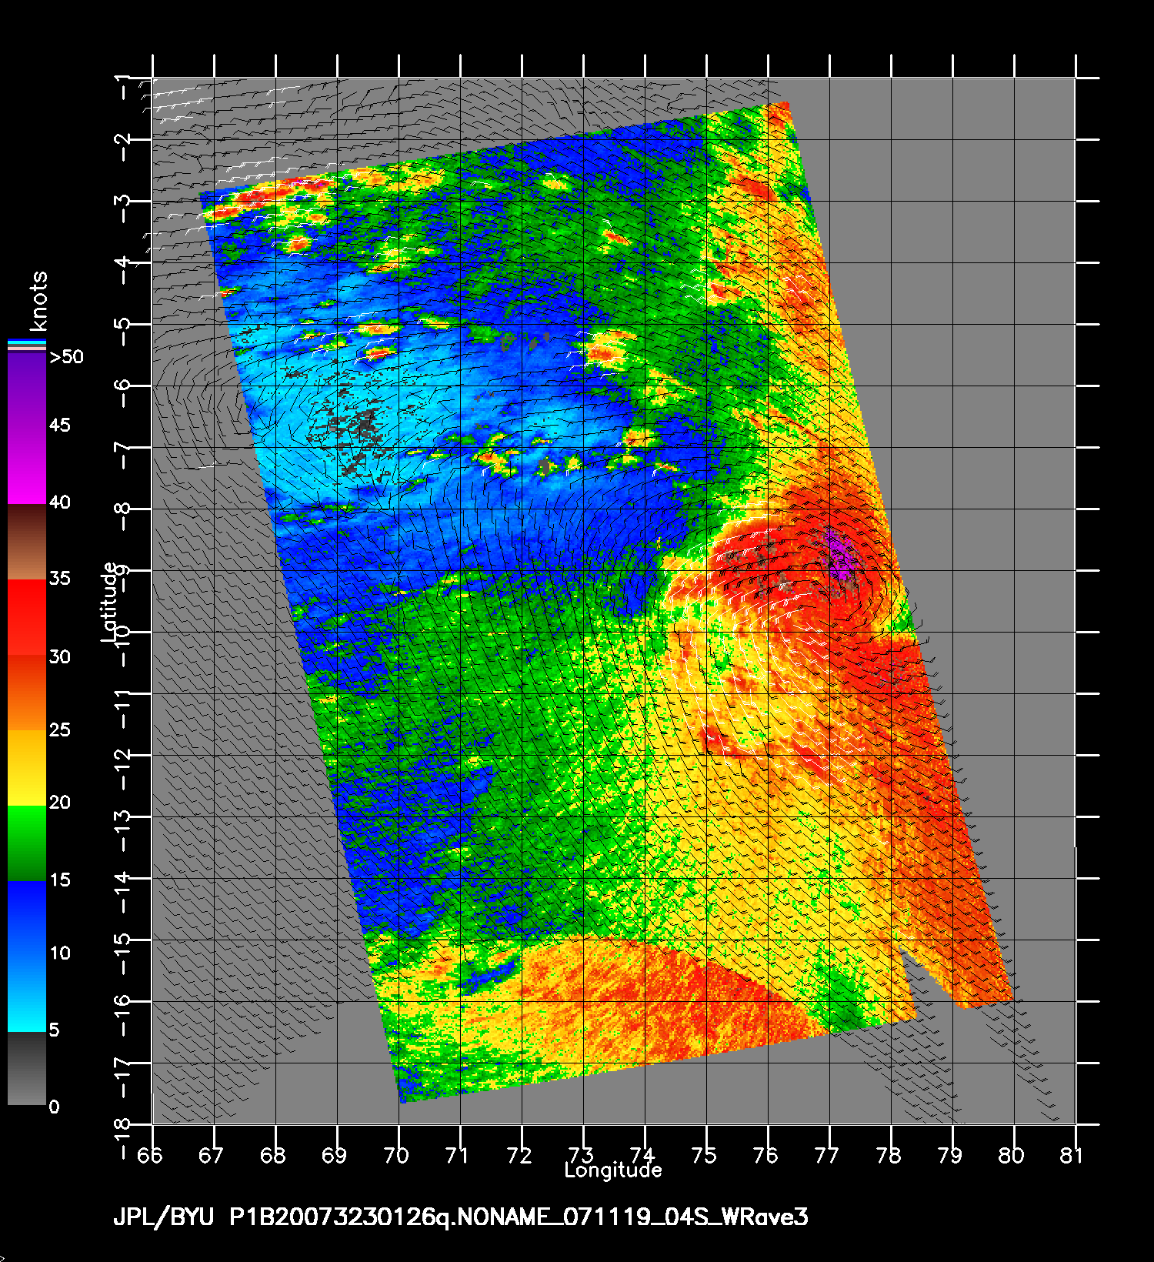Click the ">50" label on the color scale

[x=66, y=357]
